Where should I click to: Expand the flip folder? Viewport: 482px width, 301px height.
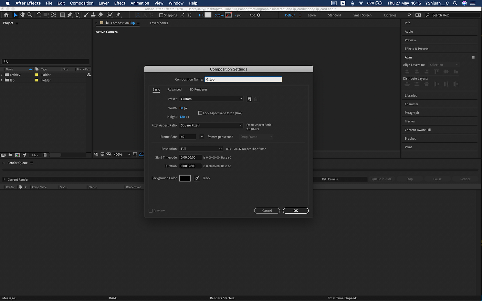pos(2,80)
